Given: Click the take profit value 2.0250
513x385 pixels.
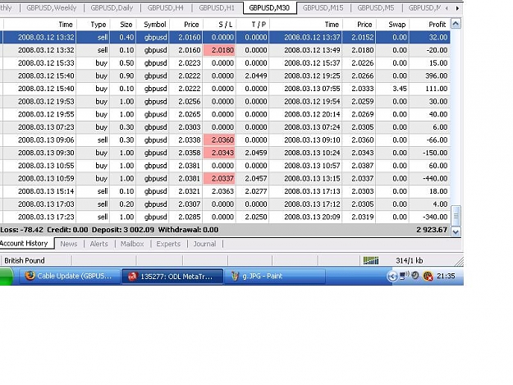Looking at the screenshot, I should point(256,218).
